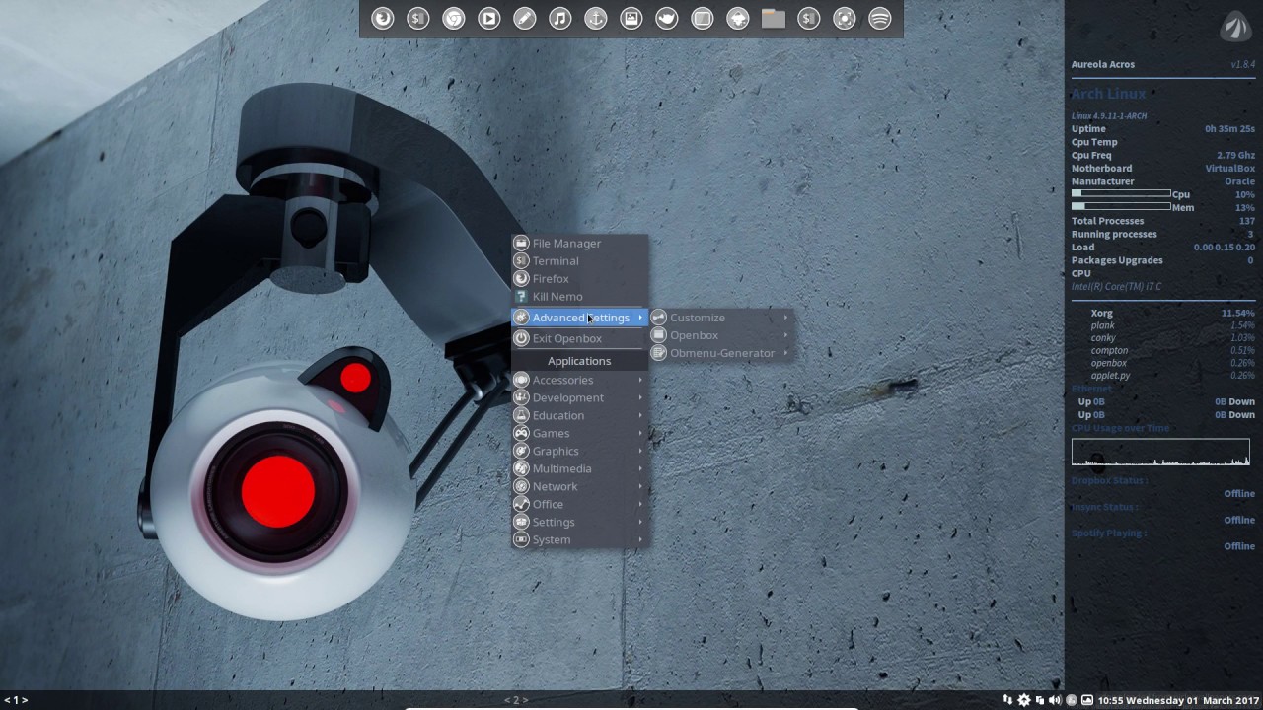
Task: Open Customize submenu entry
Action: click(721, 318)
